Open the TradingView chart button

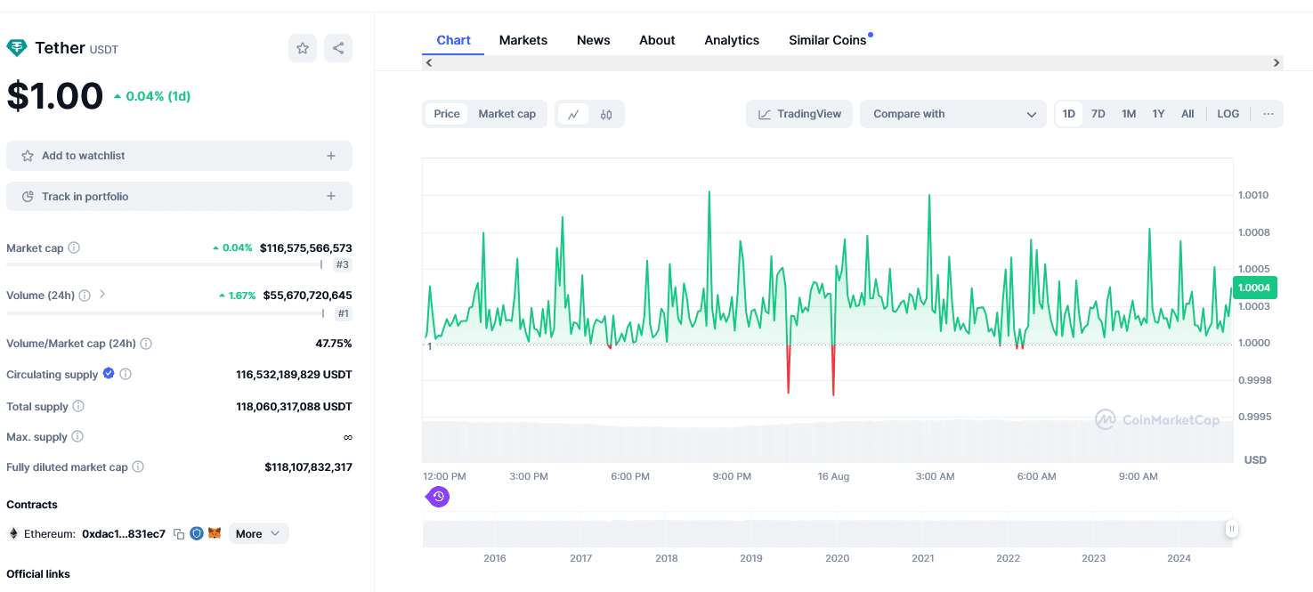tap(799, 114)
